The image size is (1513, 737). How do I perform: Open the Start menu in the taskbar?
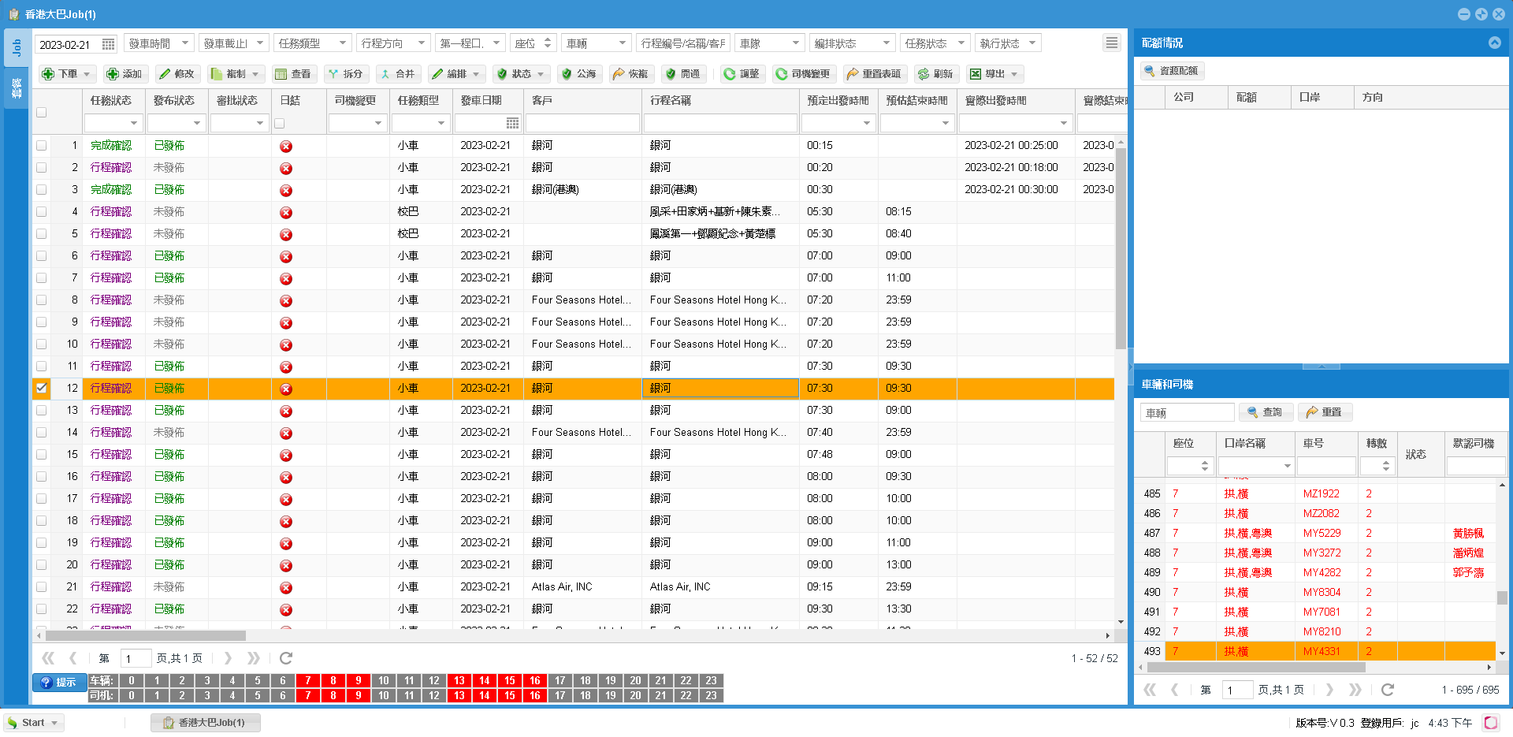click(x=33, y=723)
